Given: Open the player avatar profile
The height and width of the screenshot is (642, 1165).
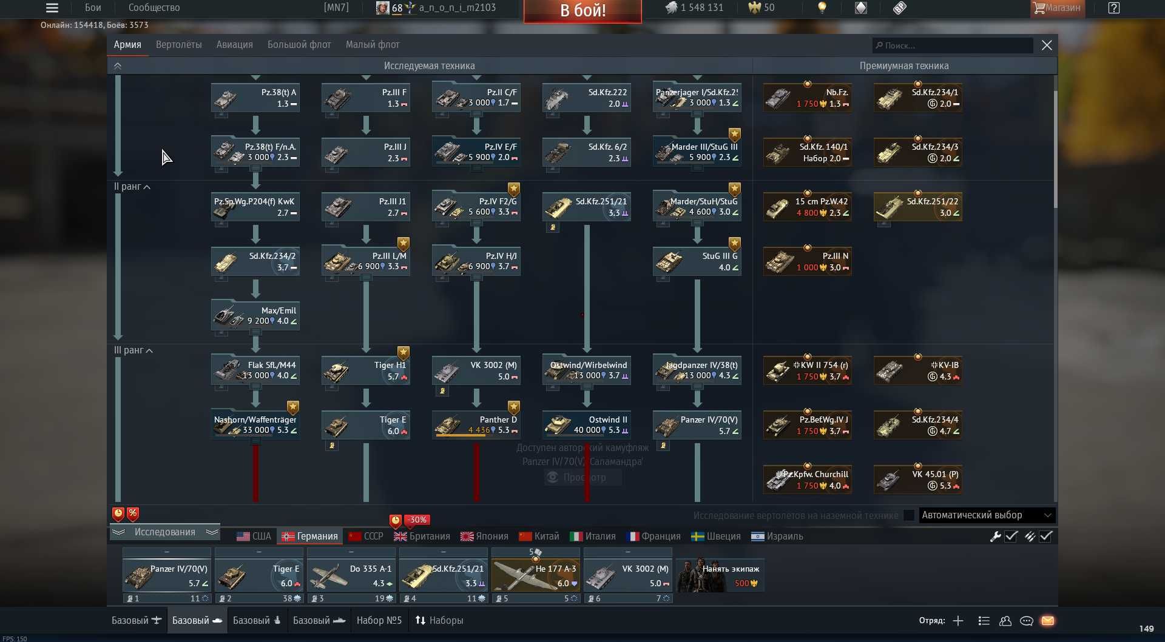Looking at the screenshot, I should 382,8.
